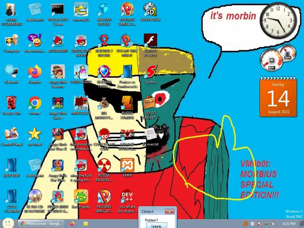This screenshot has height=228, width=304.
Task: Select the LOUD HOUSE icon
Action: click(x=81, y=75)
